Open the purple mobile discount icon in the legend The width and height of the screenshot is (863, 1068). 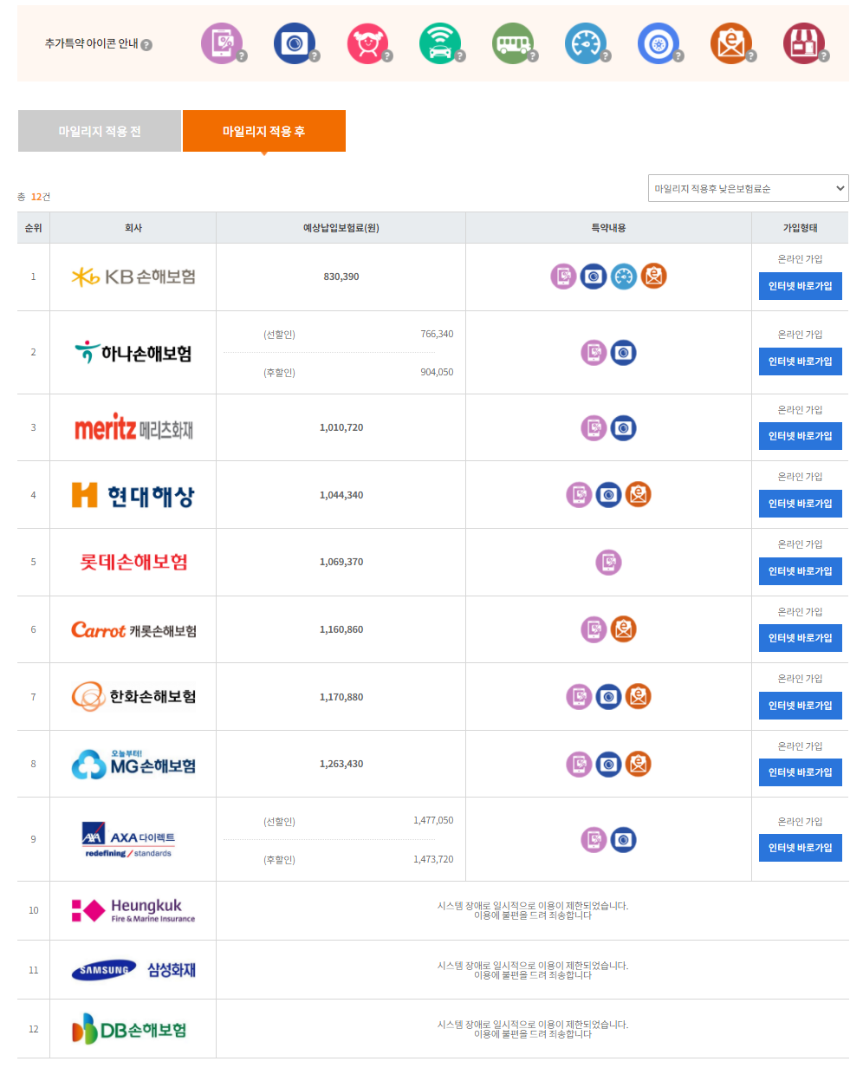[222, 42]
